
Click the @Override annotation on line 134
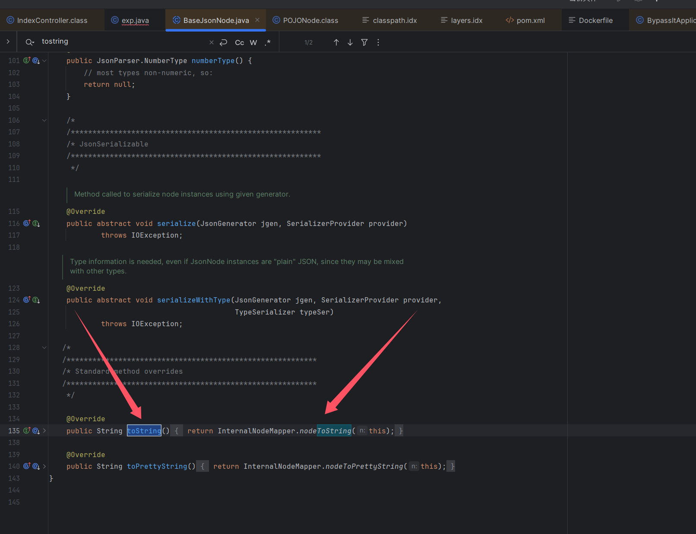[x=85, y=419]
